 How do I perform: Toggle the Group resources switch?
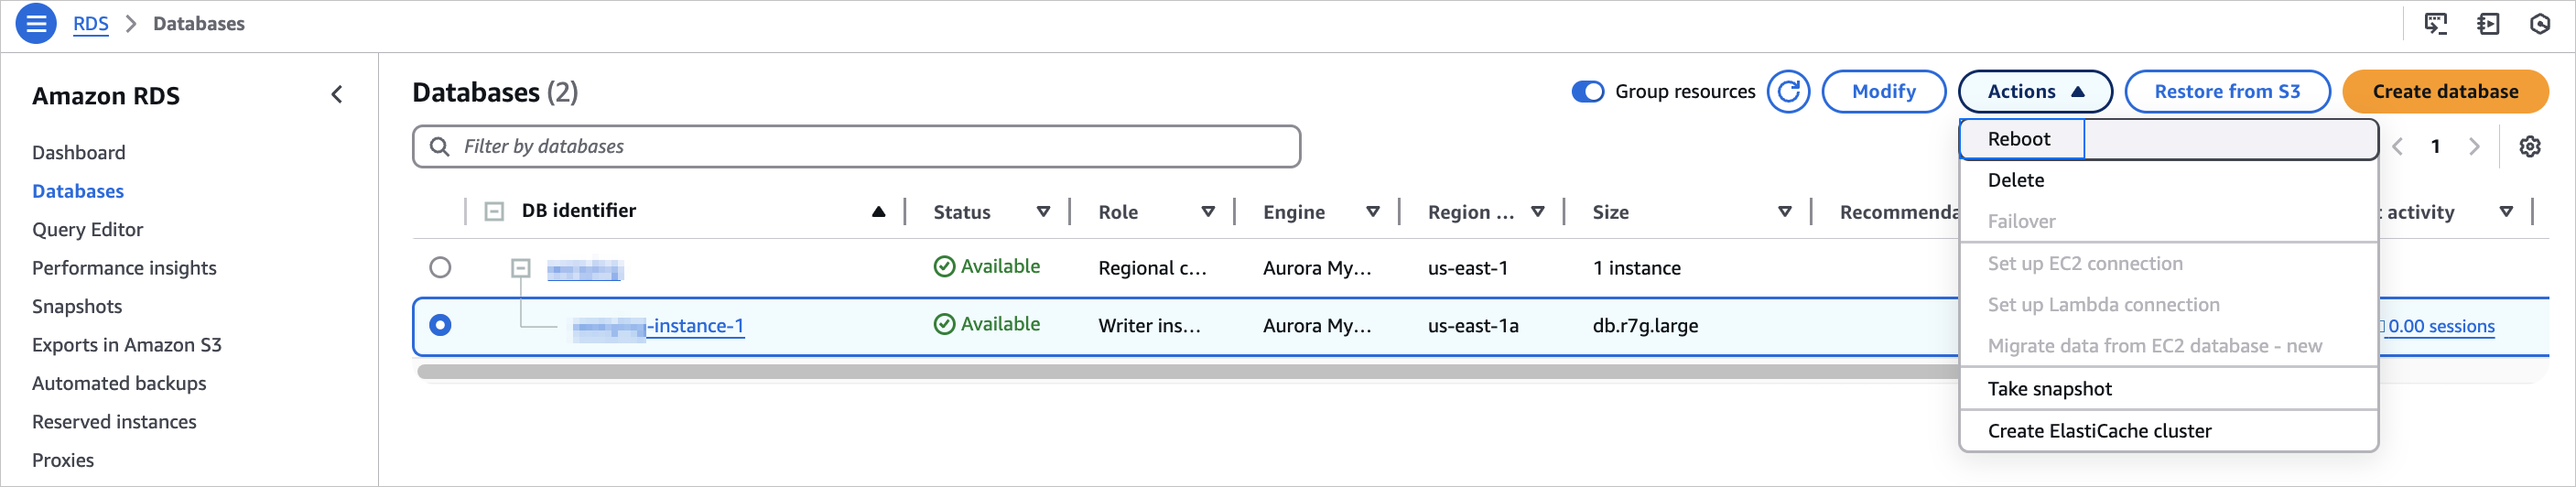point(1587,92)
